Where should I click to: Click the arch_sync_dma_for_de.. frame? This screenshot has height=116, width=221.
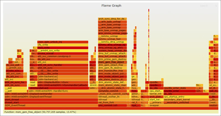112,19
